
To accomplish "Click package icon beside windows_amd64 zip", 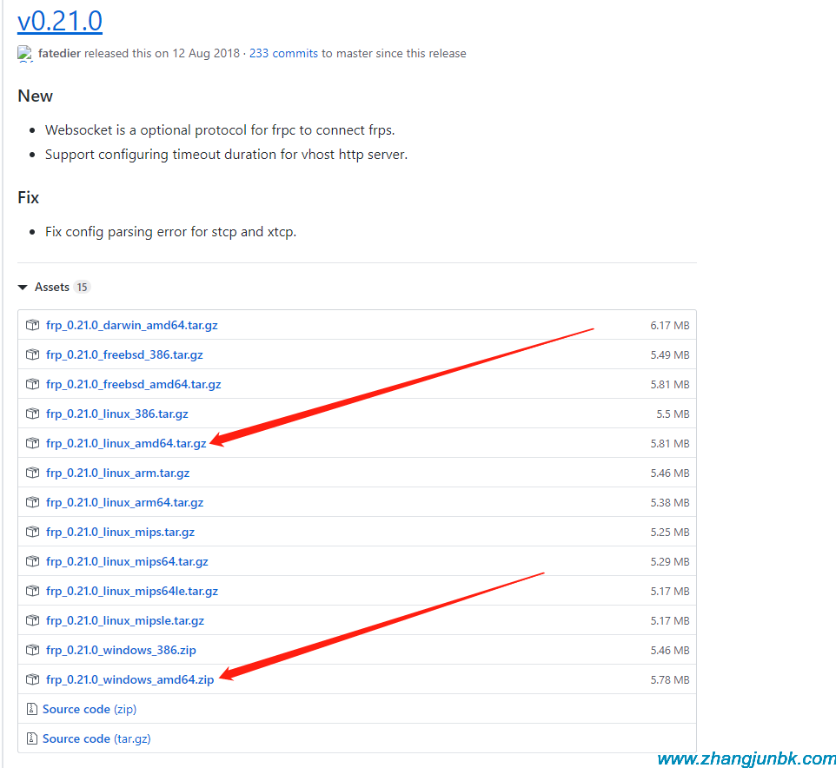I will coord(32,680).
